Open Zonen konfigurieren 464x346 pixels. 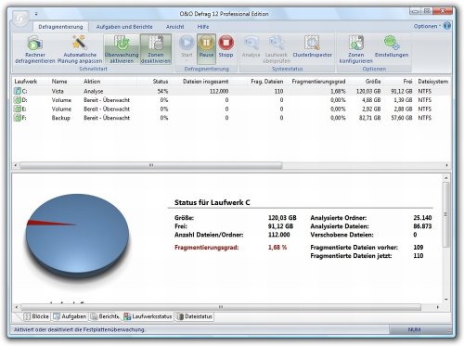tap(355, 49)
